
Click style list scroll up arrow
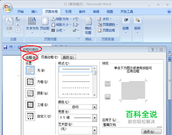[95, 68]
